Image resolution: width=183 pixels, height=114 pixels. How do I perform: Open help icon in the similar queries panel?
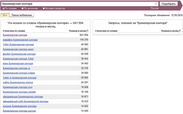point(180,31)
